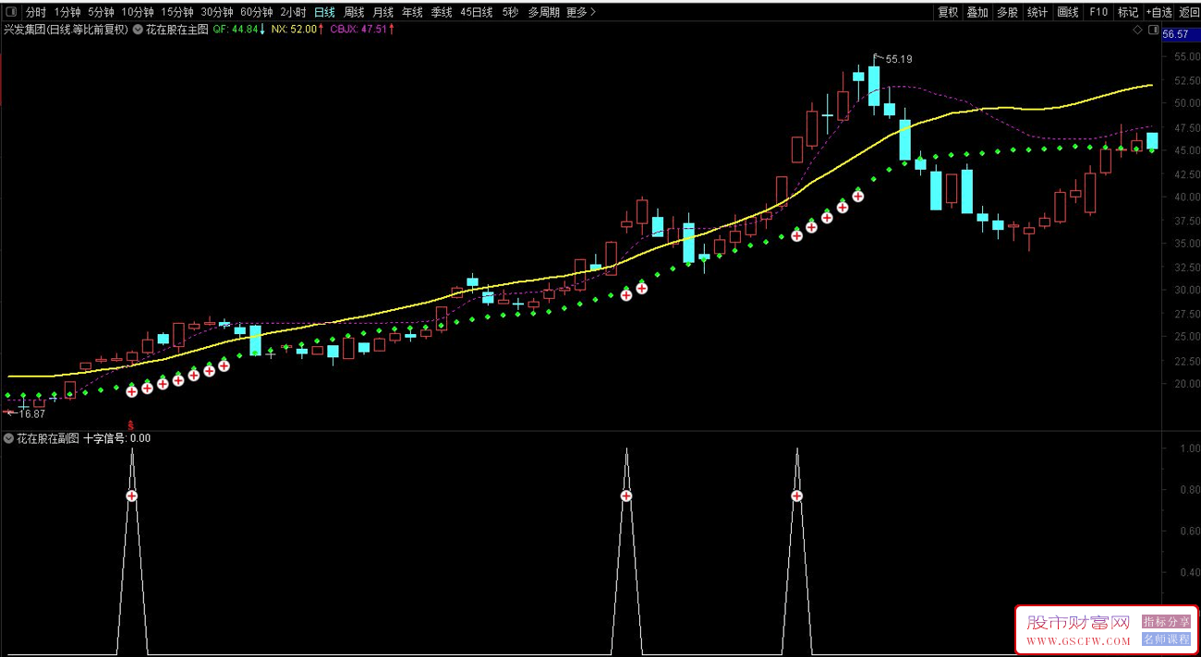Switch to the 分时 chart tab
Image resolution: width=1201 pixels, height=657 pixels.
36,12
